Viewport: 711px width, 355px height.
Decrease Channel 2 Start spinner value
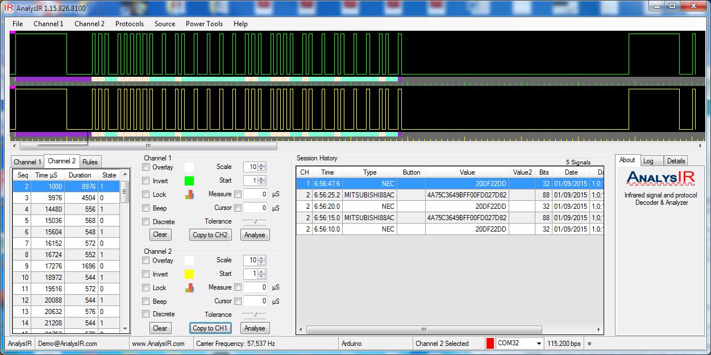click(x=261, y=276)
